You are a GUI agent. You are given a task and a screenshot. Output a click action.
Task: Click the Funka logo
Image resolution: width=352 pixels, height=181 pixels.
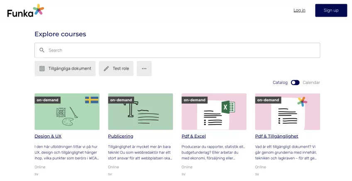coord(25,10)
